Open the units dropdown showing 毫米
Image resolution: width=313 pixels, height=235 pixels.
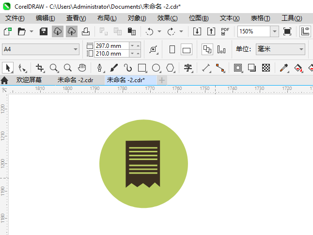pyautogui.click(x=281, y=49)
